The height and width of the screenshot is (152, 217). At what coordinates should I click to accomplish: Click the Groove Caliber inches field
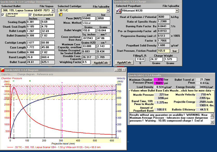coord(33,52)
